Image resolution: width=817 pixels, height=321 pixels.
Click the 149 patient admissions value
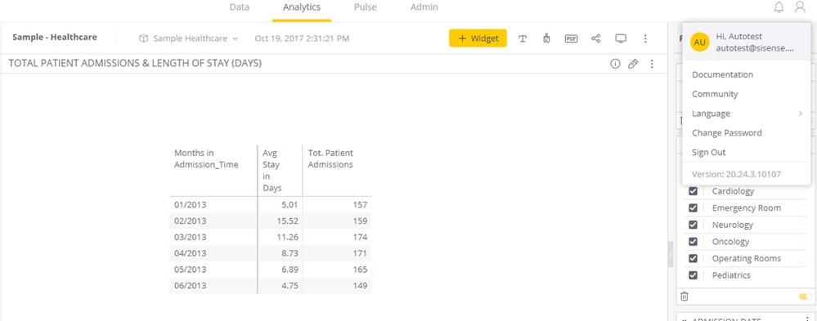360,286
